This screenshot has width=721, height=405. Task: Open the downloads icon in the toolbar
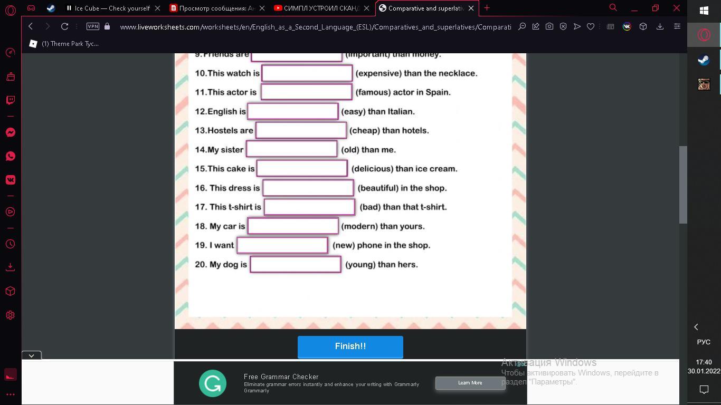660,26
